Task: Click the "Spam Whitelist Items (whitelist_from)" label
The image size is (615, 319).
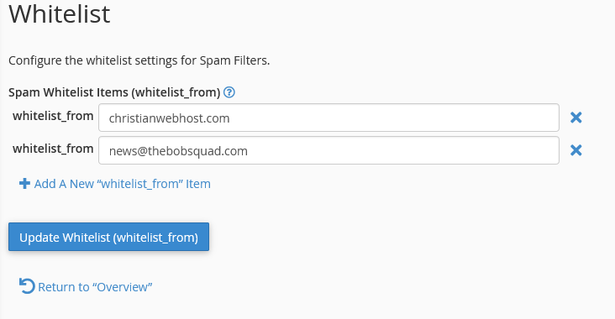Action: (x=114, y=92)
